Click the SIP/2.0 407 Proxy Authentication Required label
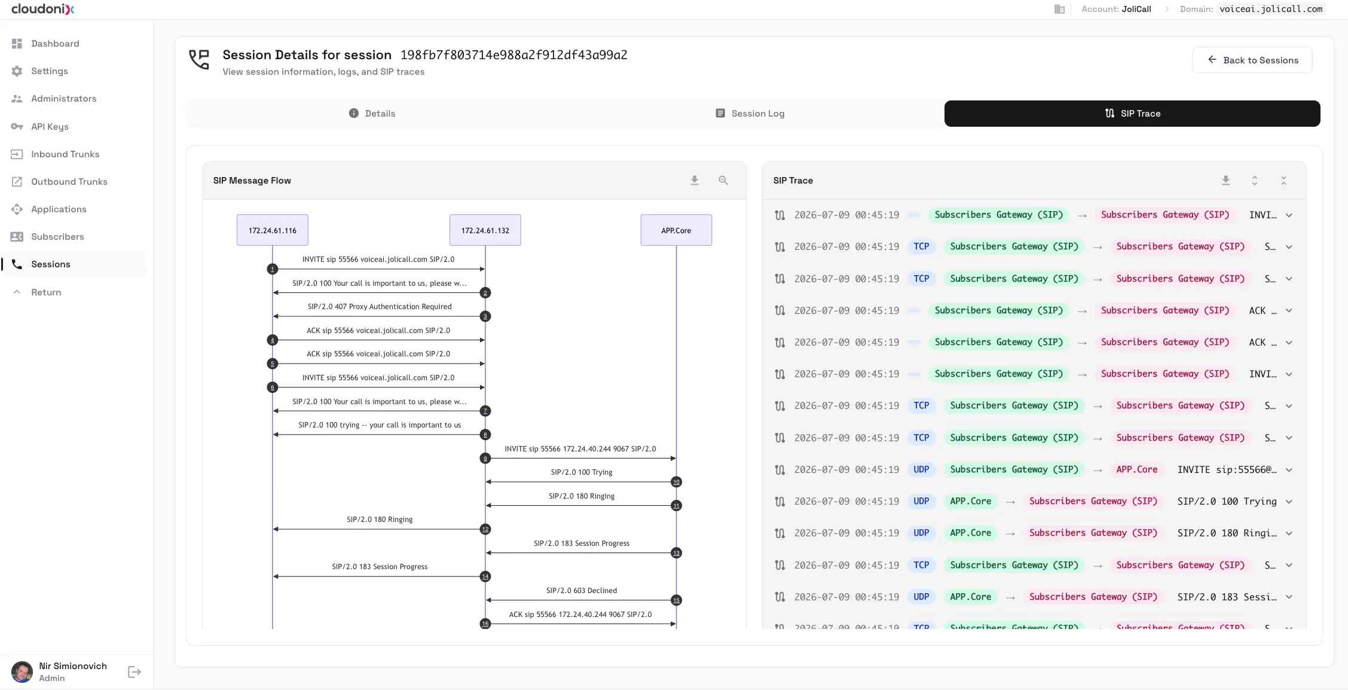The width and height of the screenshot is (1348, 690). tap(380, 307)
